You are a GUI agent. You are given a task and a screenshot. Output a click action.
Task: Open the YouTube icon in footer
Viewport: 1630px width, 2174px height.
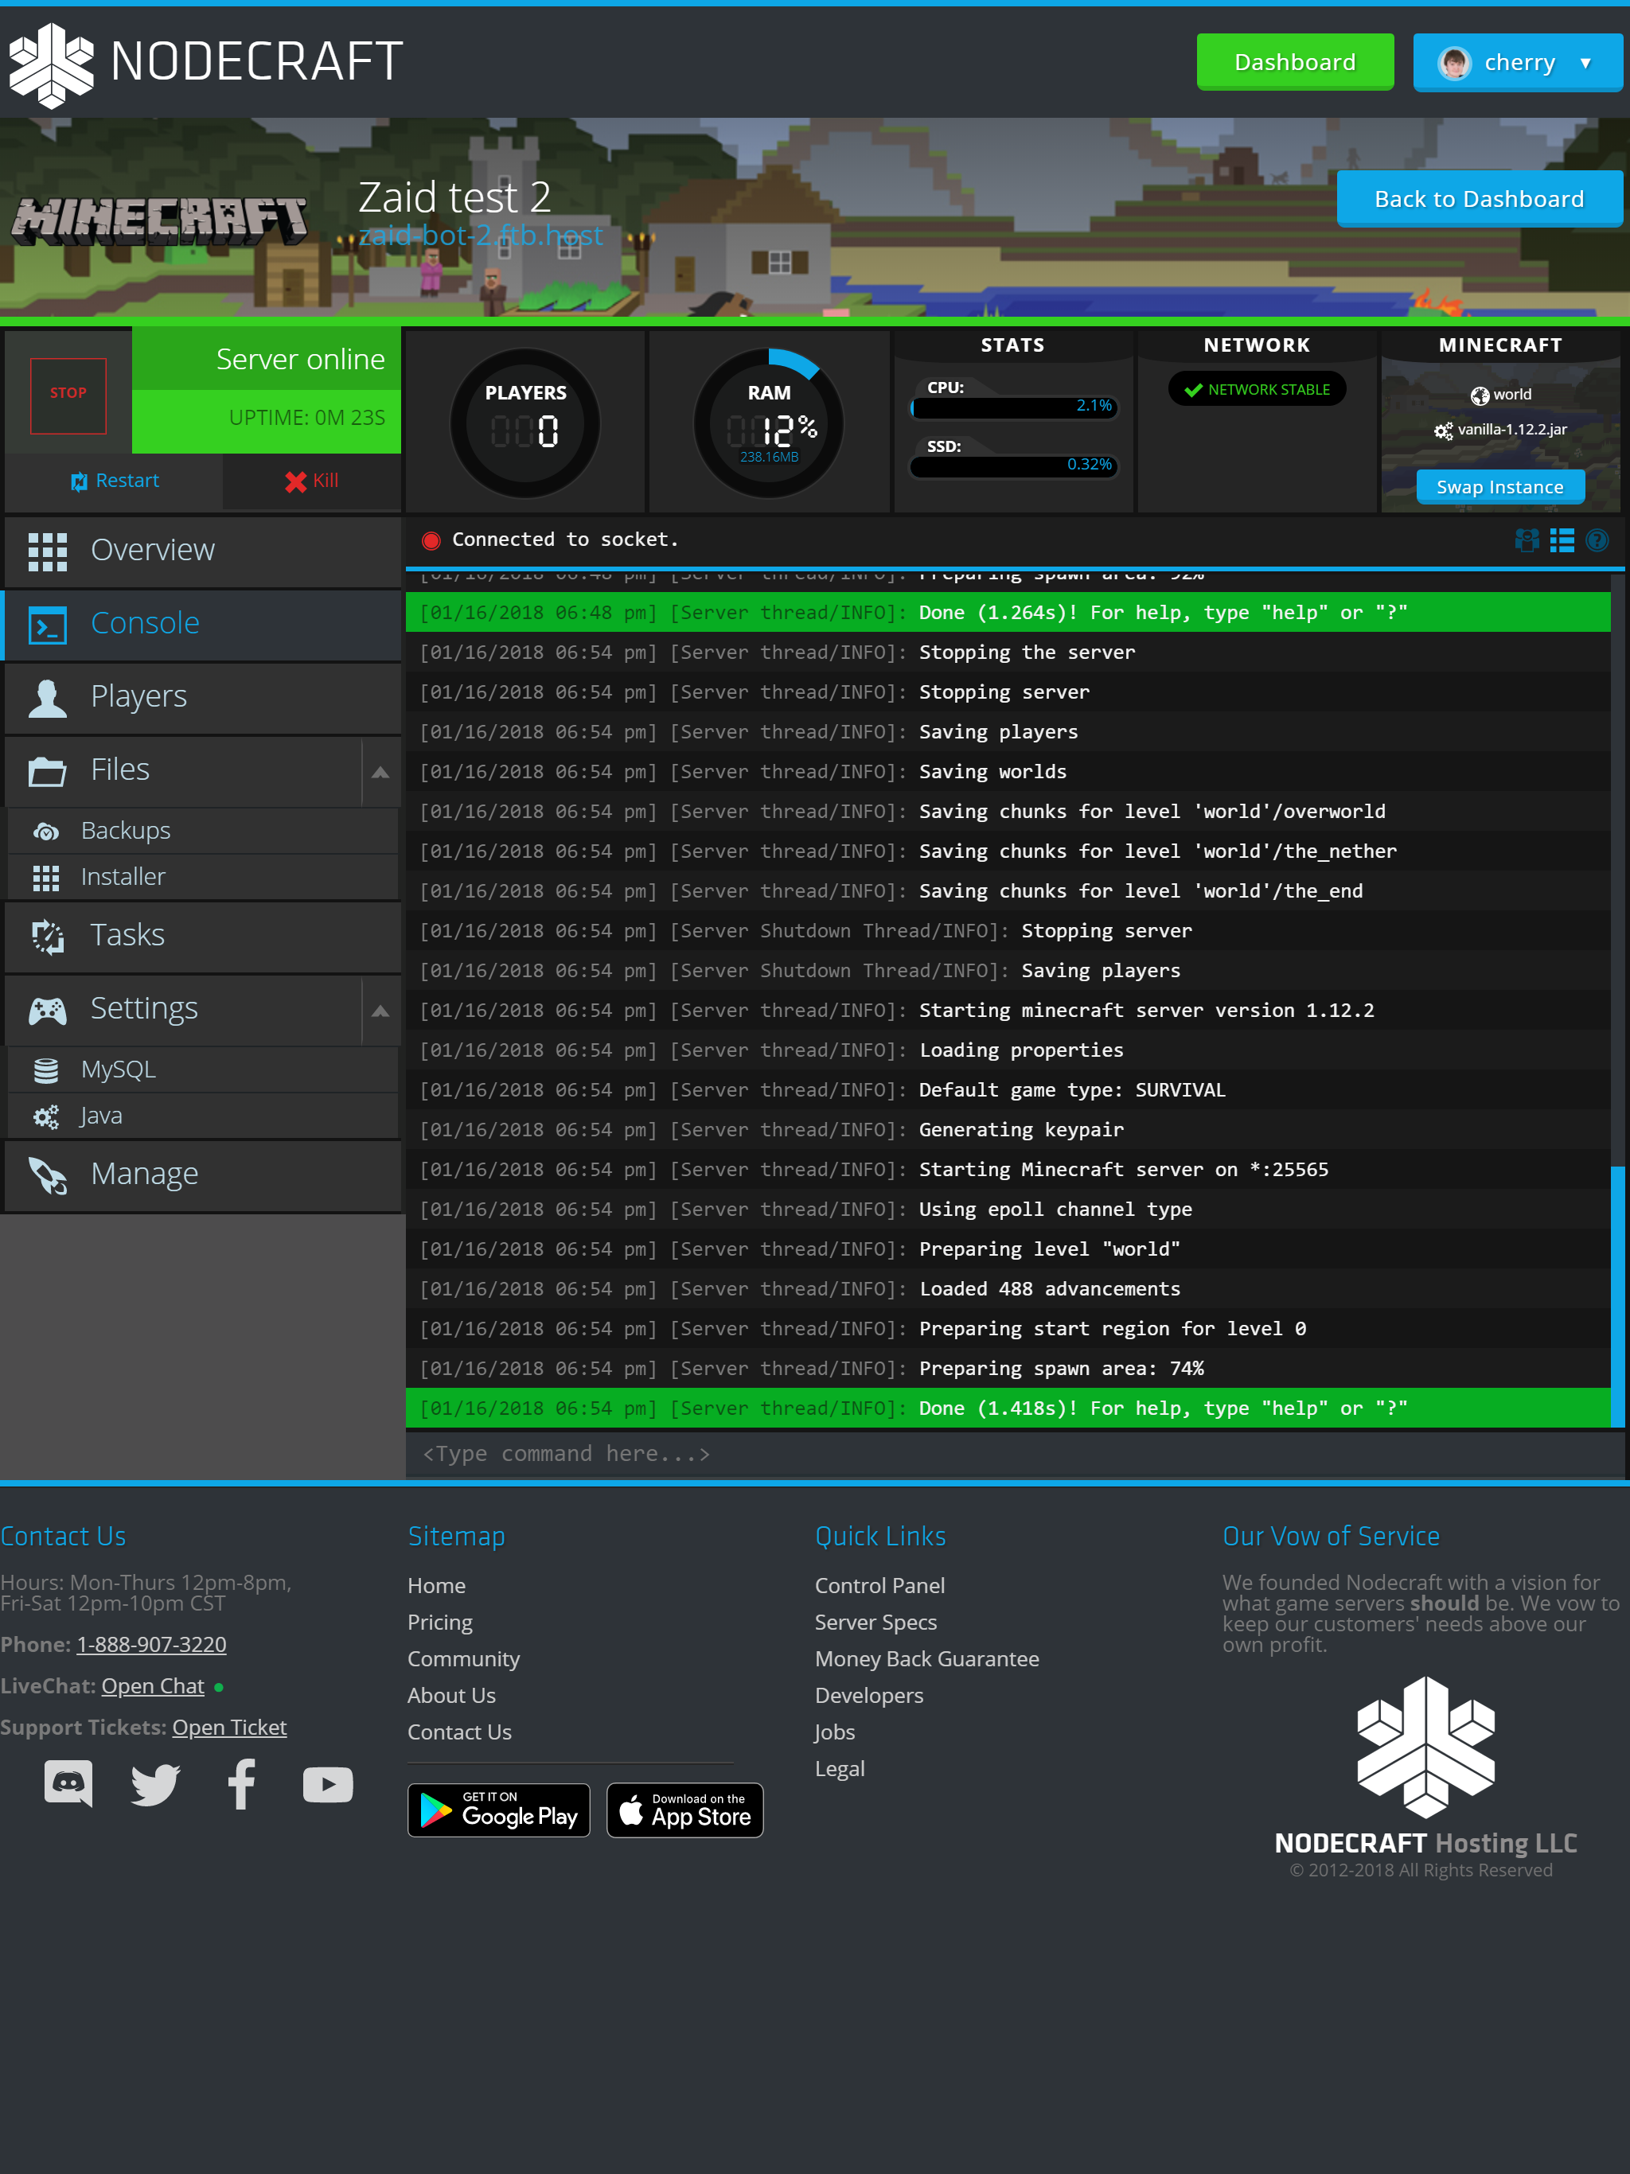(327, 1785)
